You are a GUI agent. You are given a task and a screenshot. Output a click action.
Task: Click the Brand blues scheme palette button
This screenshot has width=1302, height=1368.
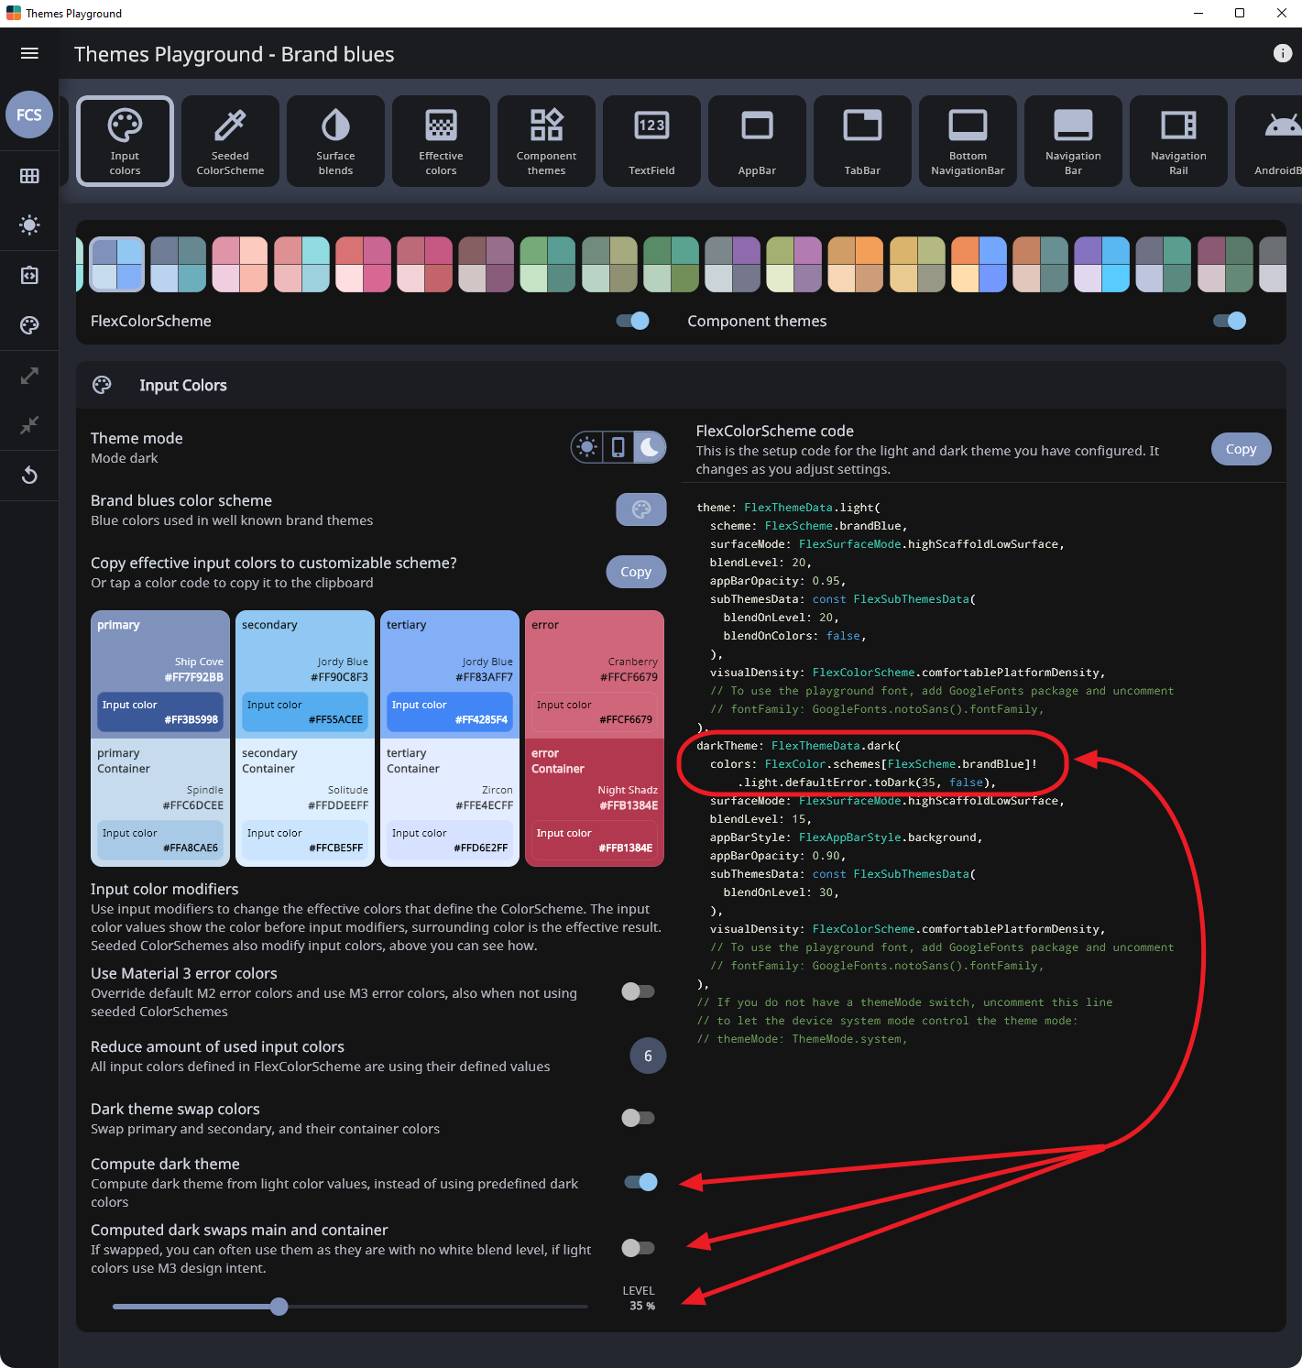click(641, 509)
